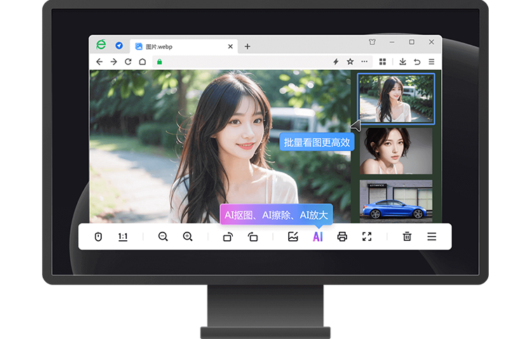The width and height of the screenshot is (526, 339).
Task: Open the image edit tool
Action: point(293,237)
